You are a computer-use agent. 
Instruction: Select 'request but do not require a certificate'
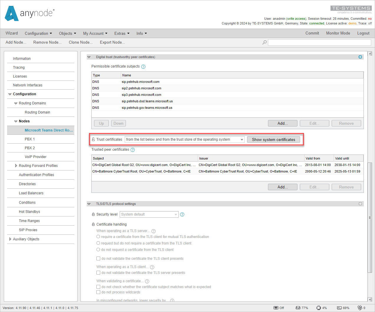(98, 243)
